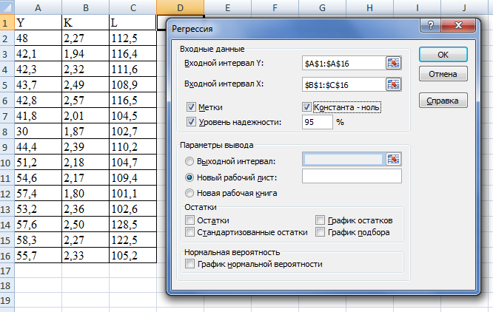Enable График нормальной вероятности checkbox

[190, 264]
